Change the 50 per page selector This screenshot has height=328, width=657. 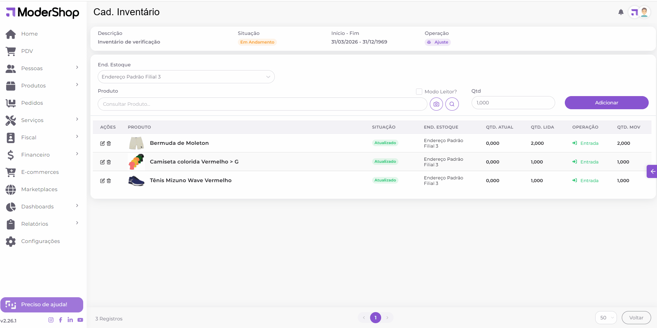(606, 318)
